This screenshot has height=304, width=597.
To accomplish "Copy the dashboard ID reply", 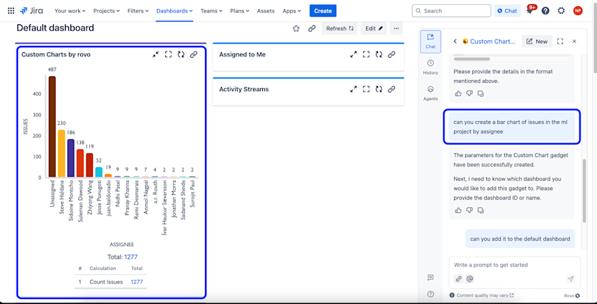I will tap(481, 210).
